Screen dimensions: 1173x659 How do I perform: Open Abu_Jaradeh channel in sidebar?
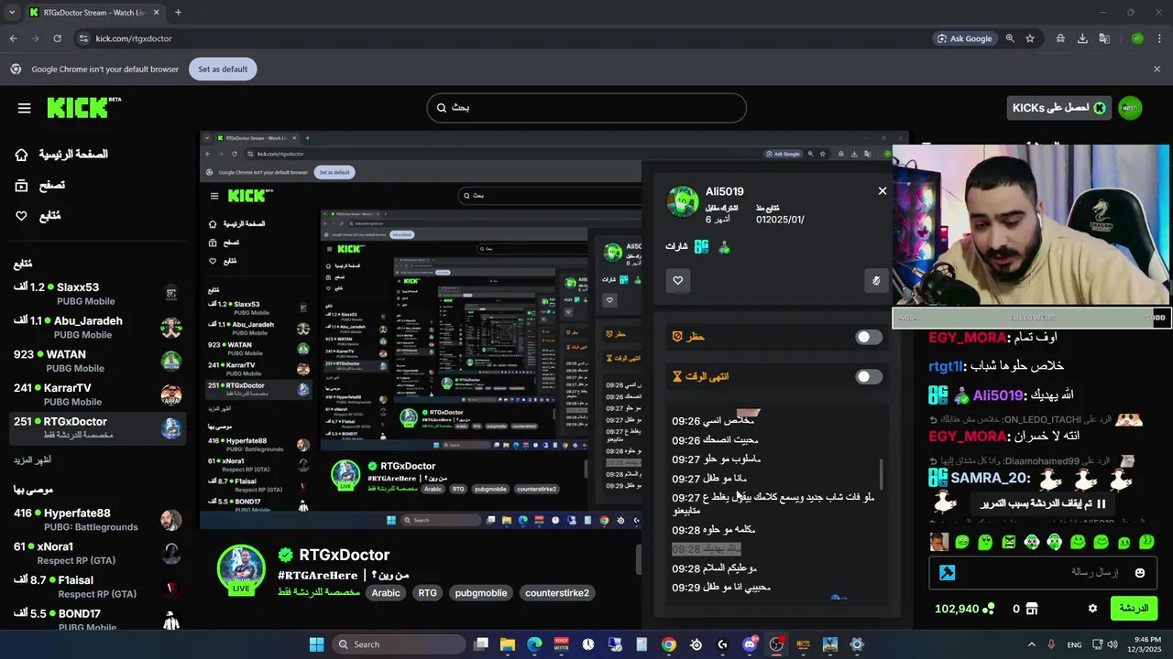(95, 328)
